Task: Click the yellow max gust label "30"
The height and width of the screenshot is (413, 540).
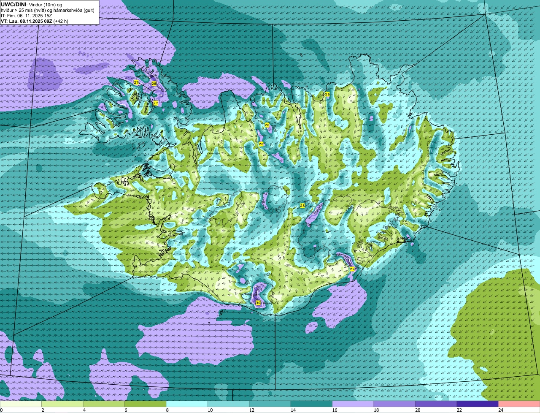Action: coord(258,303)
